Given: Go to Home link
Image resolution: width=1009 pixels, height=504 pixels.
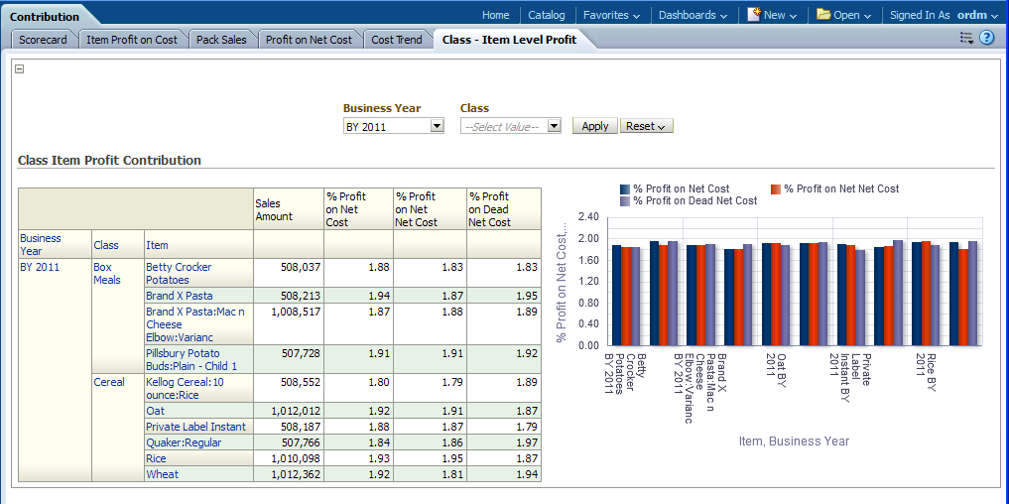Looking at the screenshot, I should coord(495,15).
